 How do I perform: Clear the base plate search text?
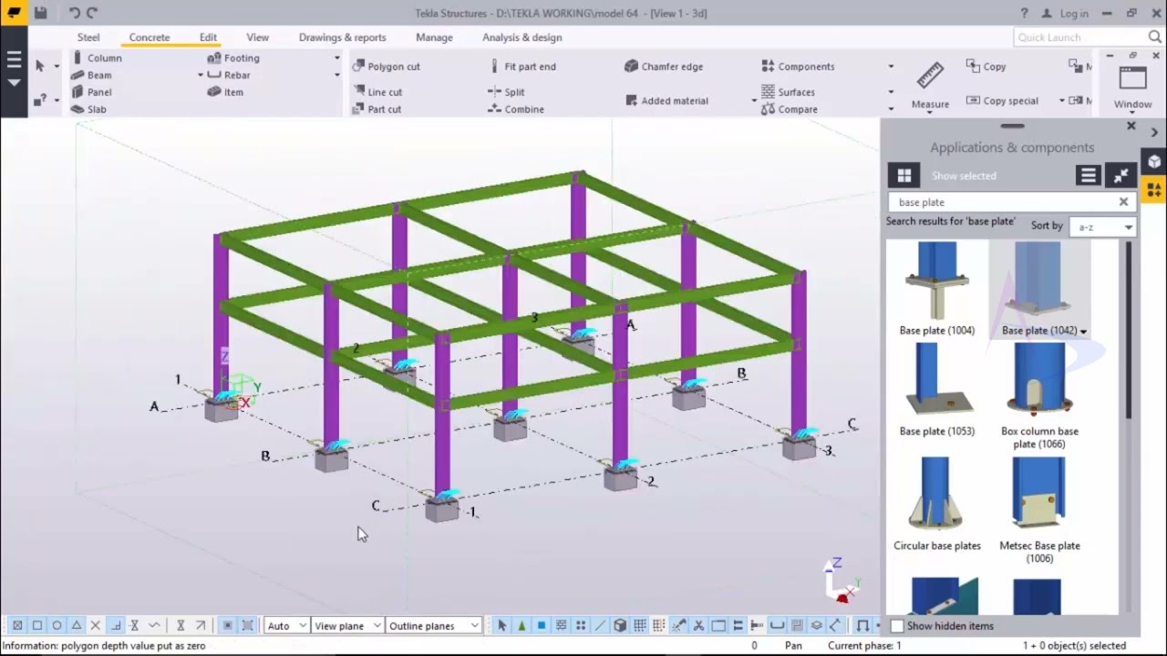tap(1123, 202)
